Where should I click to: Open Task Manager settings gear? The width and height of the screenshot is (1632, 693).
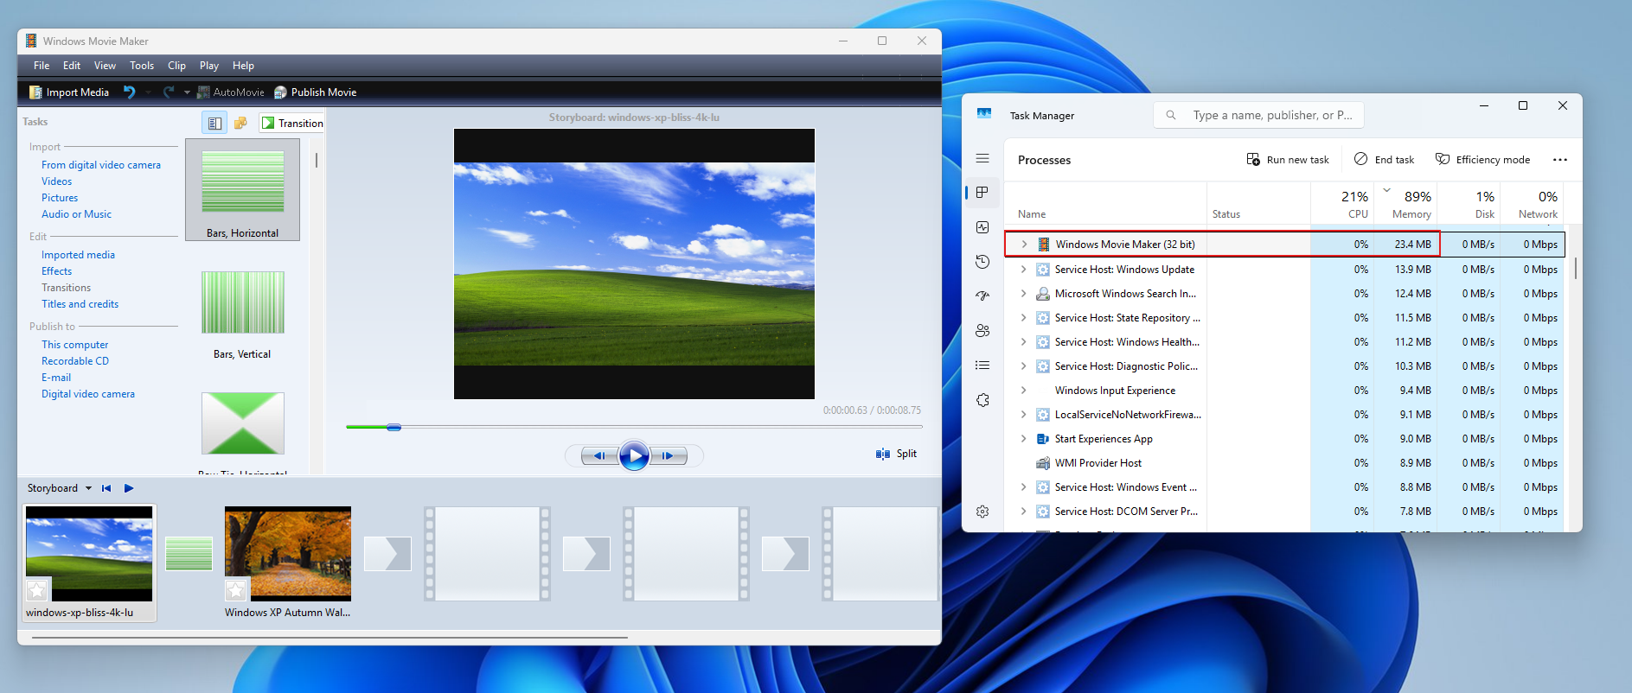click(x=982, y=512)
